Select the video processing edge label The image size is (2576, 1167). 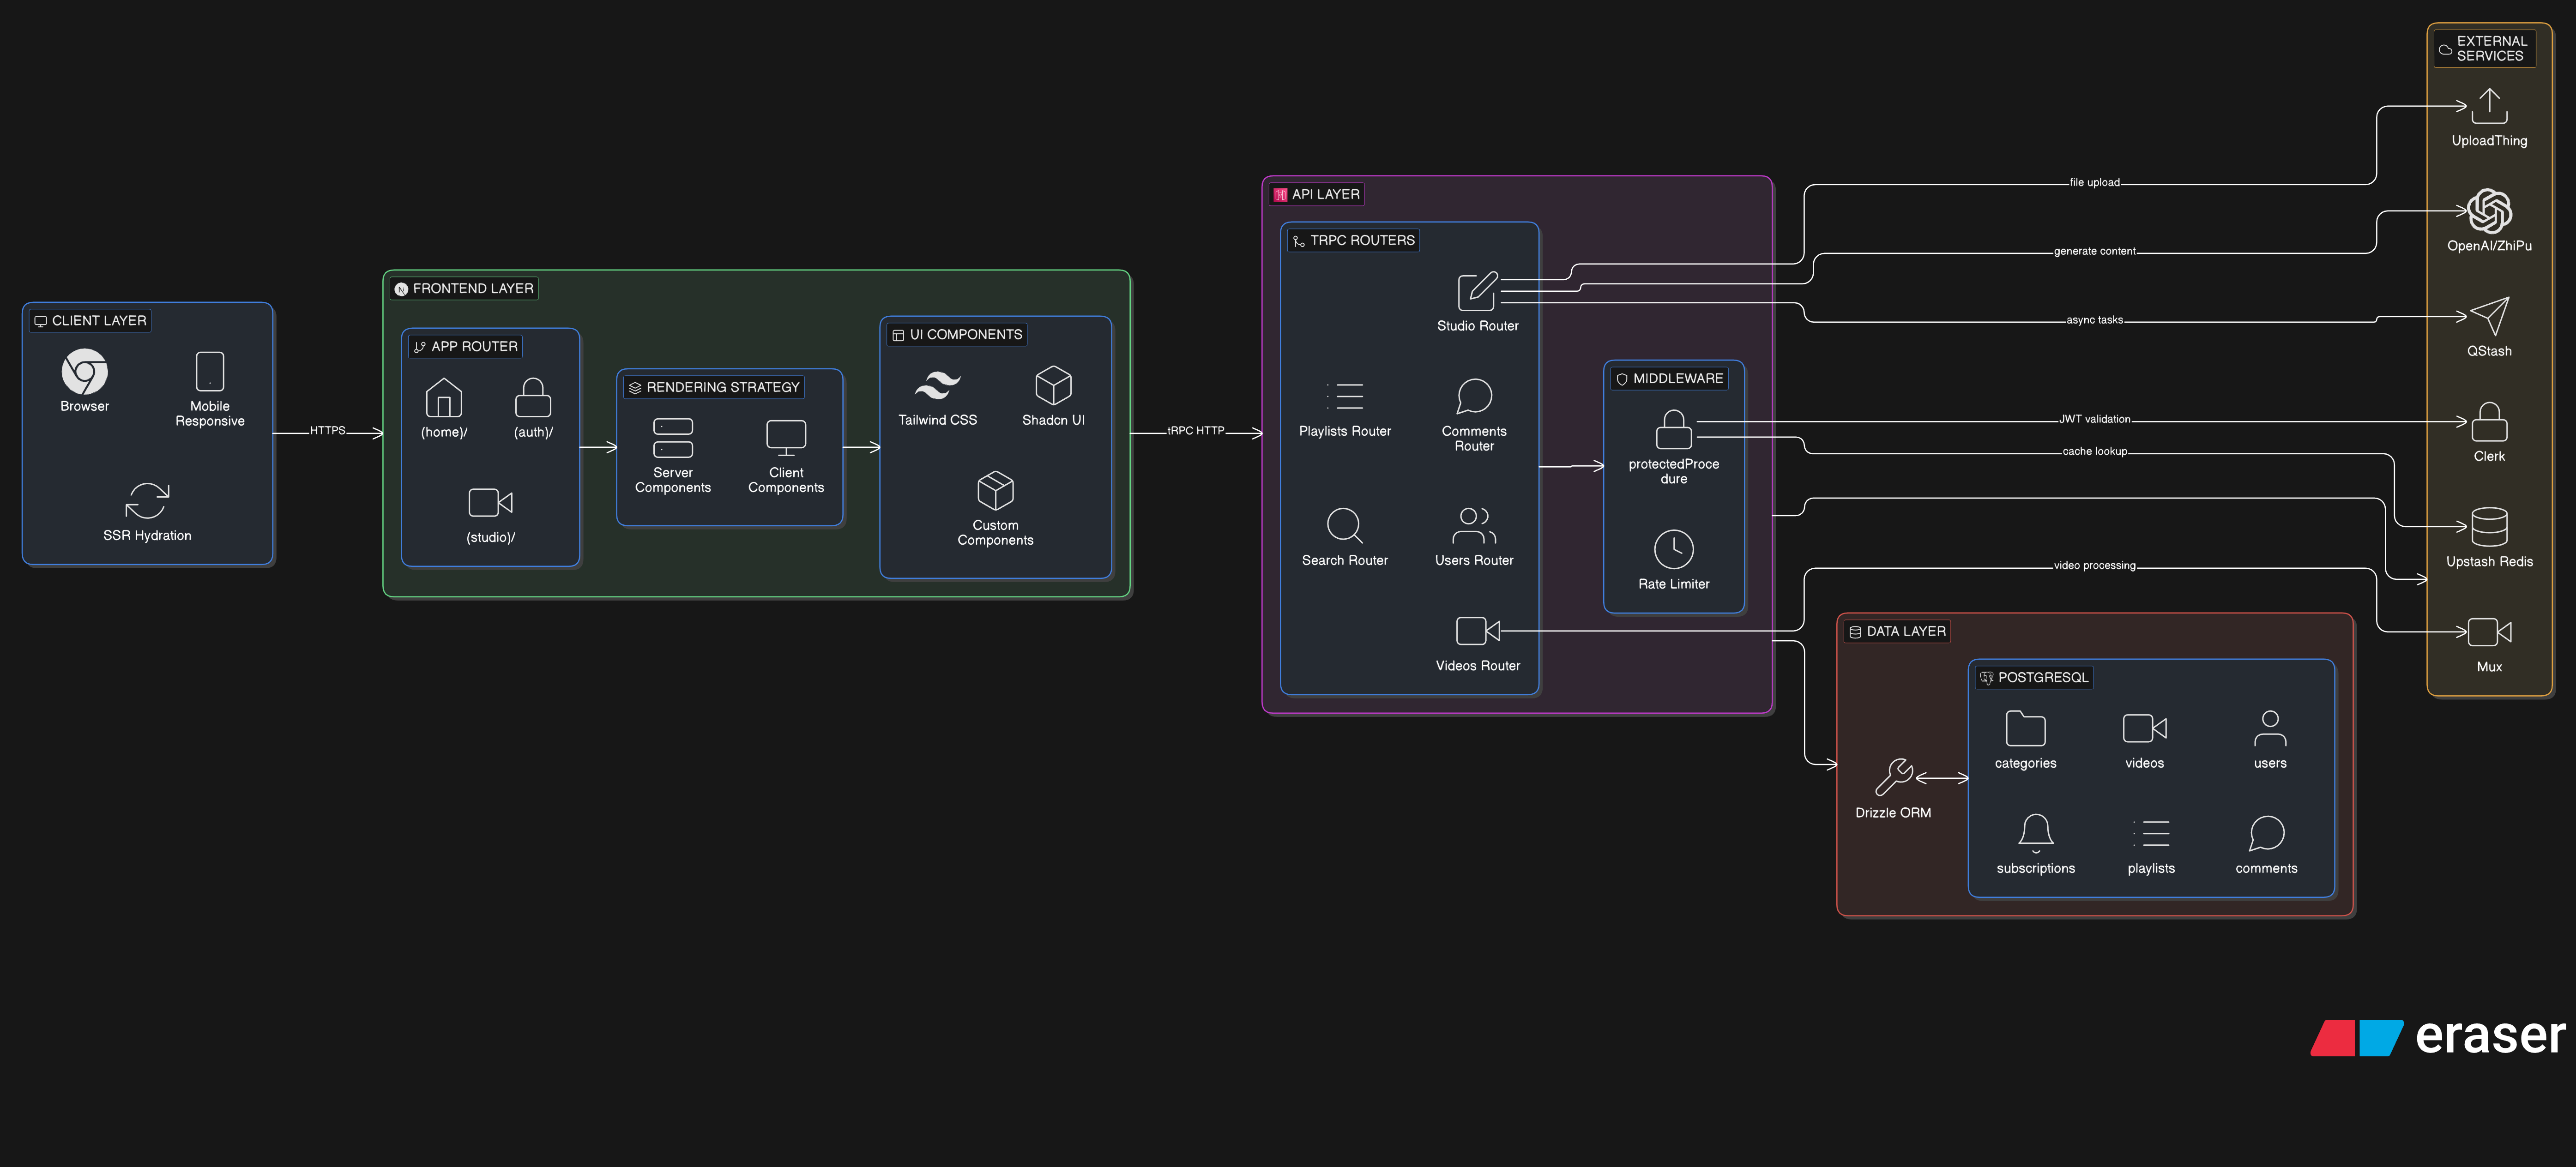[x=2095, y=566]
